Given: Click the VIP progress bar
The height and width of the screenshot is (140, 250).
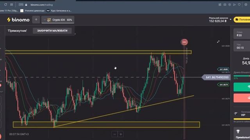Looking at the screenshot, I should [242, 119].
